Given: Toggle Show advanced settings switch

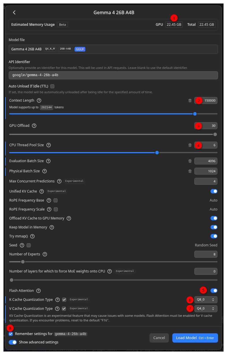Looking at the screenshot, I should [x=13, y=342].
